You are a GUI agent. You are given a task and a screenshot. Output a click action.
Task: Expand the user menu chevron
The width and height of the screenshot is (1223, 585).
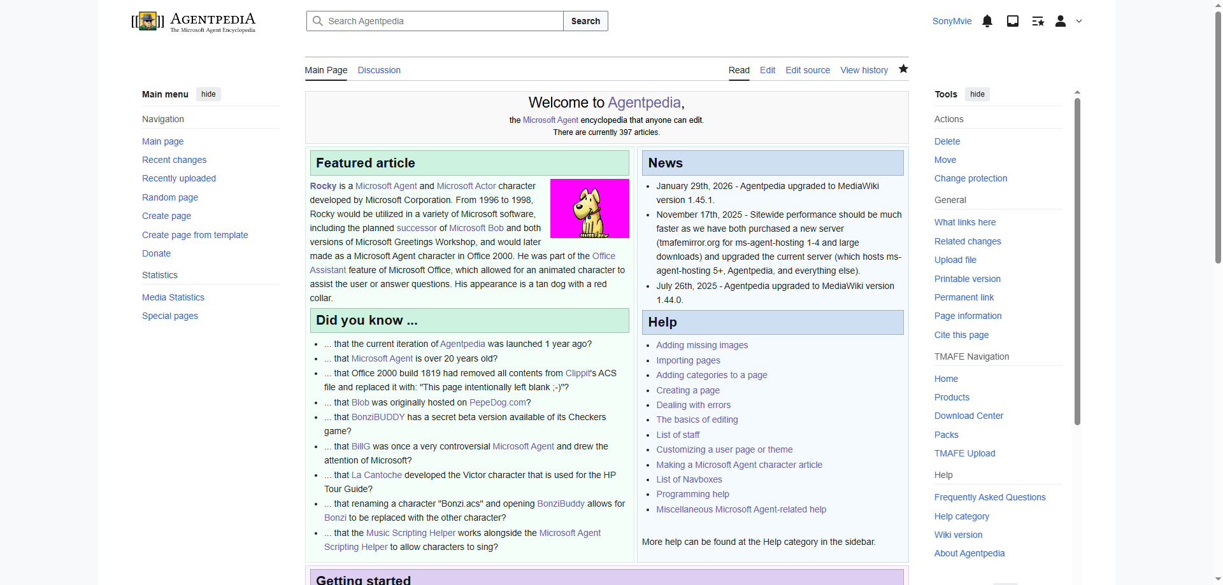tap(1079, 21)
